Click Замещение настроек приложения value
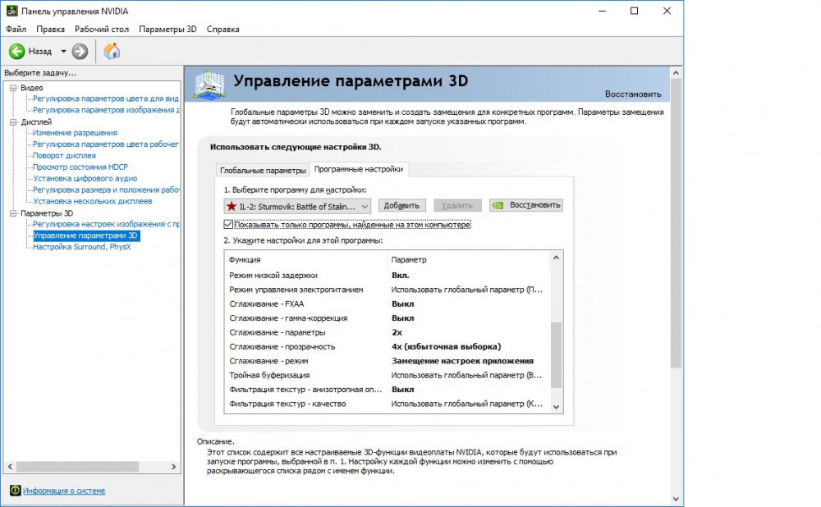Viewport: 821px width, 507px height. [x=462, y=361]
